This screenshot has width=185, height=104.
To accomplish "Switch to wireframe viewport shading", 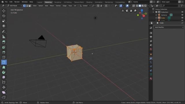I will (x=137, y=6).
